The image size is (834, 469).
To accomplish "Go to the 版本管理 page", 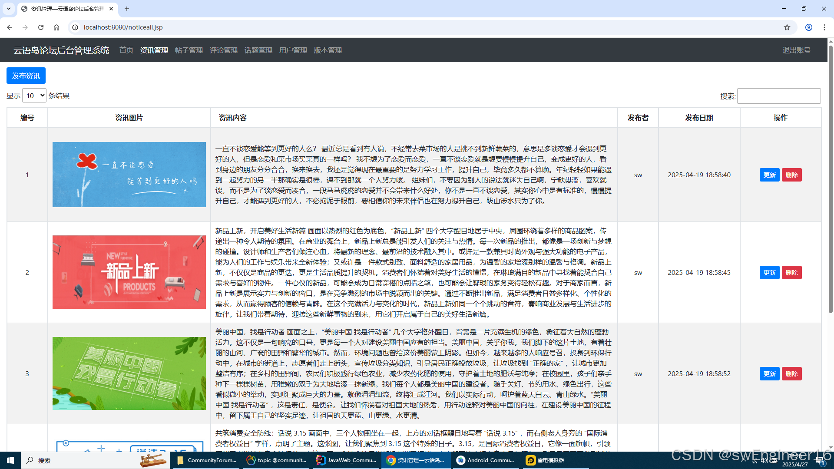I will click(x=328, y=50).
